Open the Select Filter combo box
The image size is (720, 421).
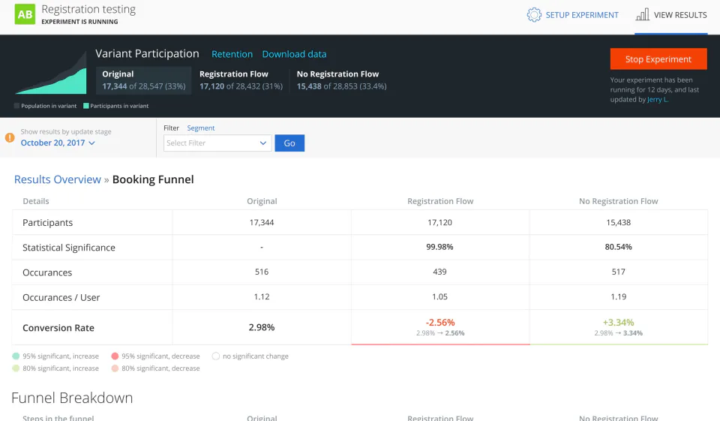[217, 143]
